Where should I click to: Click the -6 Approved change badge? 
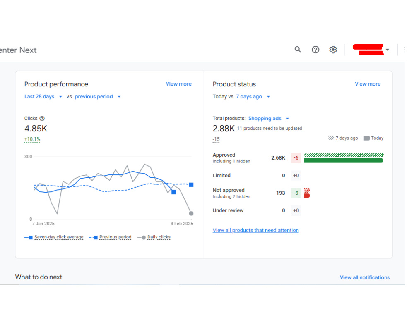pos(296,157)
